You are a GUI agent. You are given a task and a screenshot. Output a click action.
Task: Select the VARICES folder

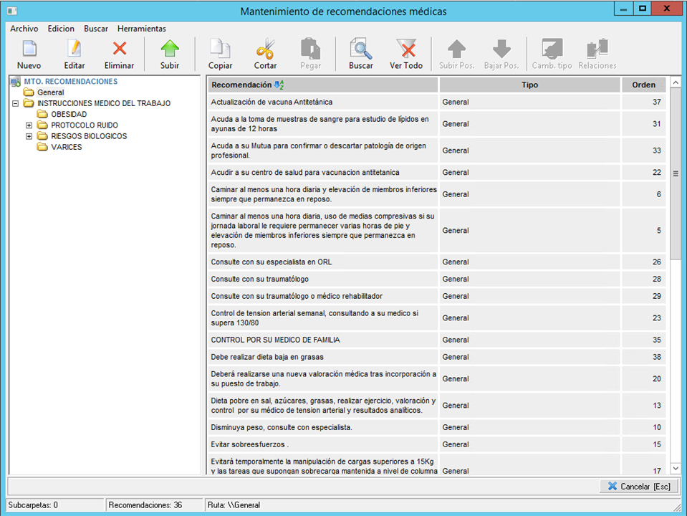click(67, 147)
